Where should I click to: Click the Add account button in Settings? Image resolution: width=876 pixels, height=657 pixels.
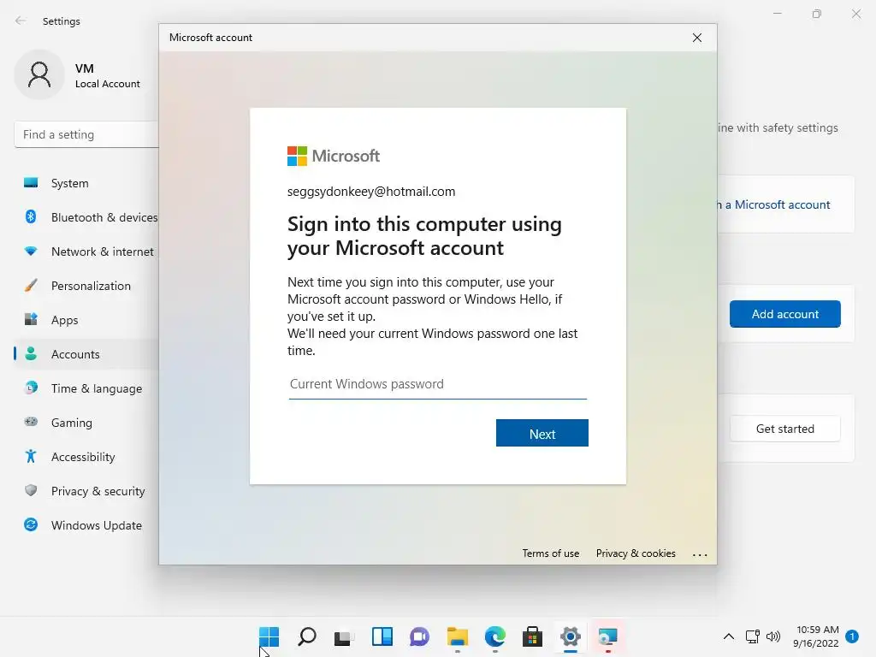(785, 314)
